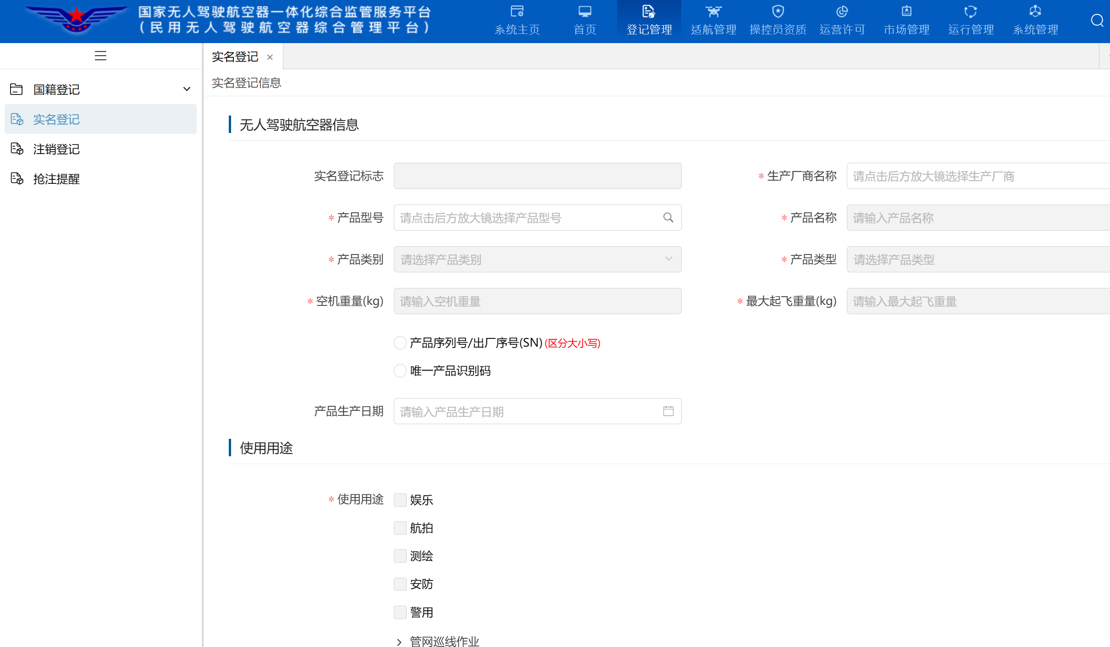
Task: Click the 首页 monitor icon
Action: point(585,11)
